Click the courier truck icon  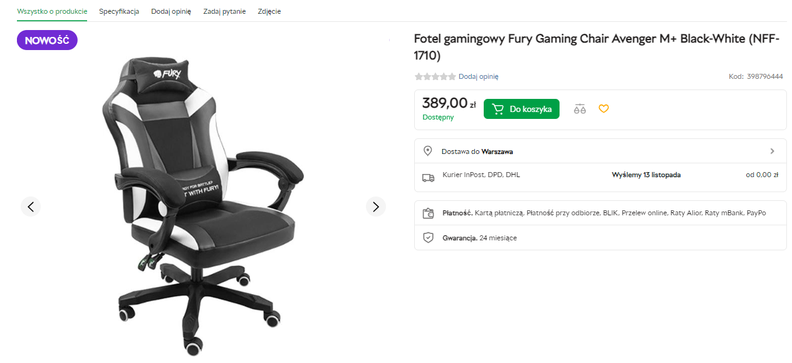tap(428, 178)
